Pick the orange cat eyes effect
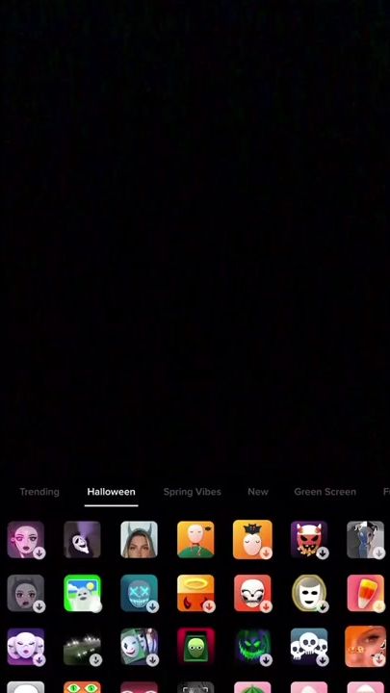 coord(82,687)
